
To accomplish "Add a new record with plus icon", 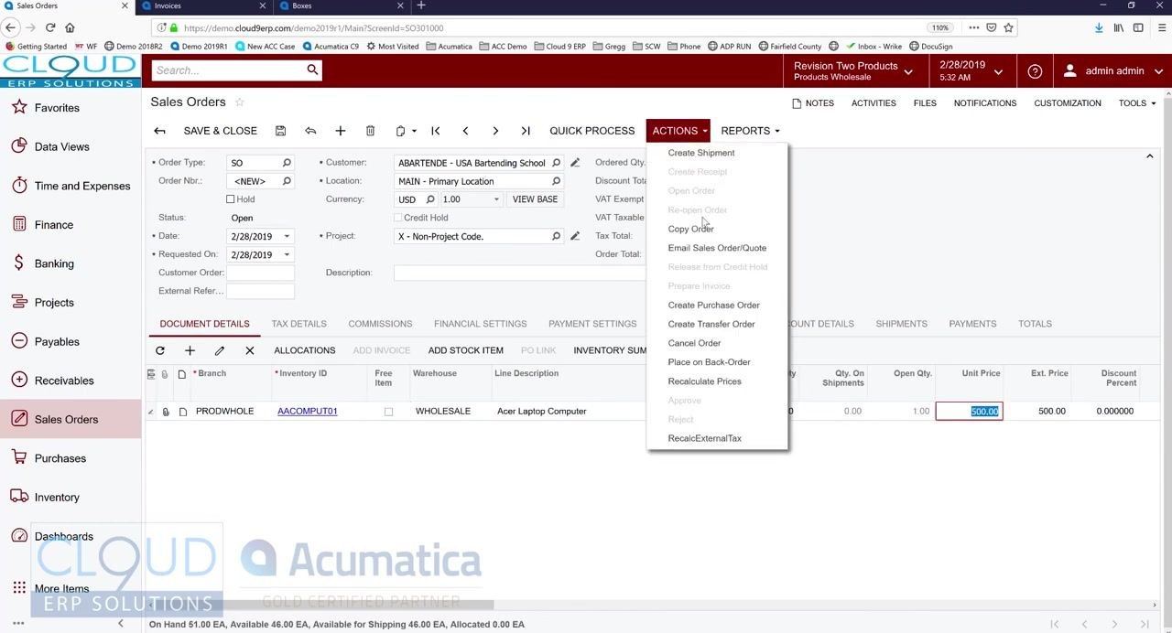I will pyautogui.click(x=340, y=131).
